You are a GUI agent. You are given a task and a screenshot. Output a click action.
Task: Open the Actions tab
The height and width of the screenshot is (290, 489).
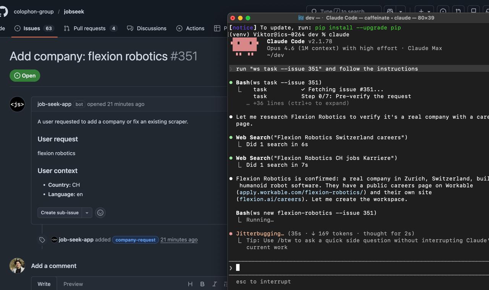click(x=190, y=28)
